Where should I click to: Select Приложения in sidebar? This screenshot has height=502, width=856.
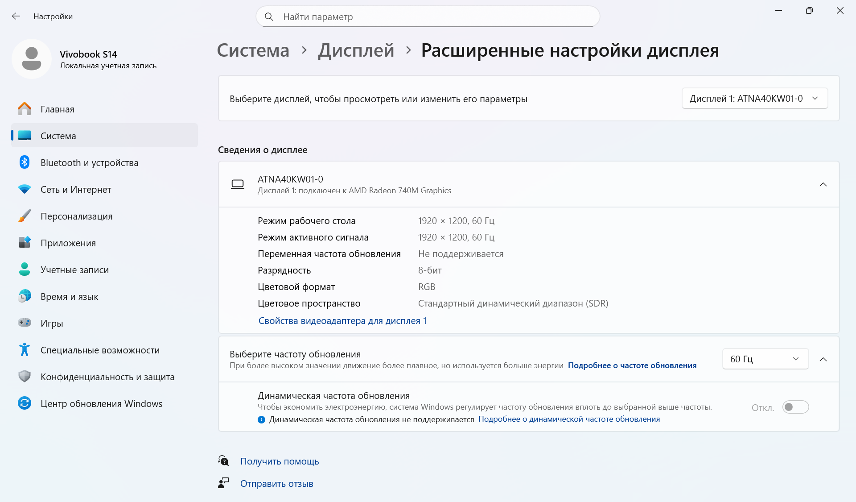(x=104, y=243)
